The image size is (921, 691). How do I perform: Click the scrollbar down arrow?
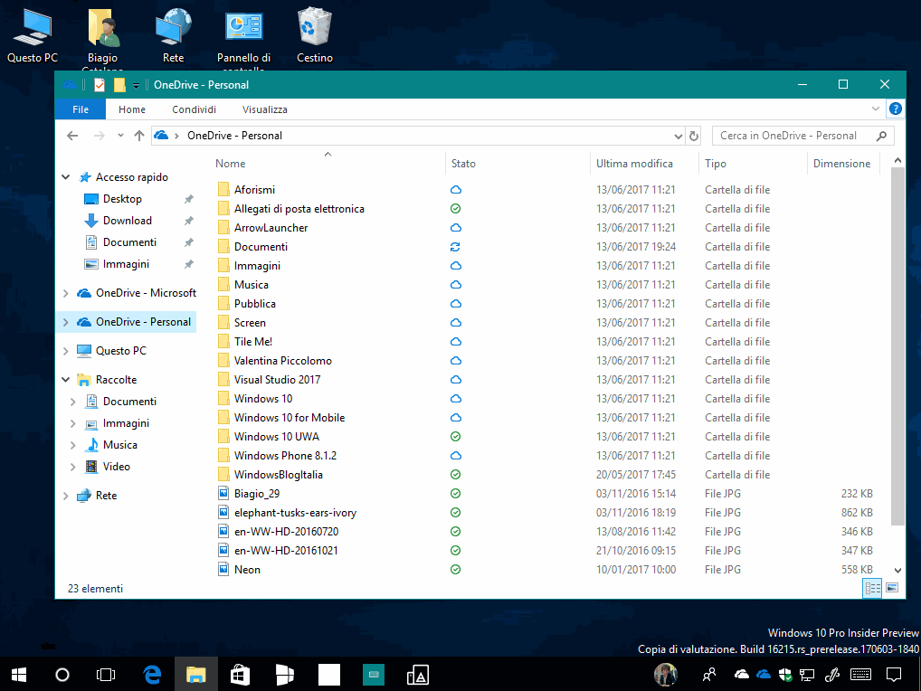tap(897, 570)
